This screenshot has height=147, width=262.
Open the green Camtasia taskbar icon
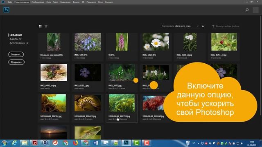click(136, 143)
